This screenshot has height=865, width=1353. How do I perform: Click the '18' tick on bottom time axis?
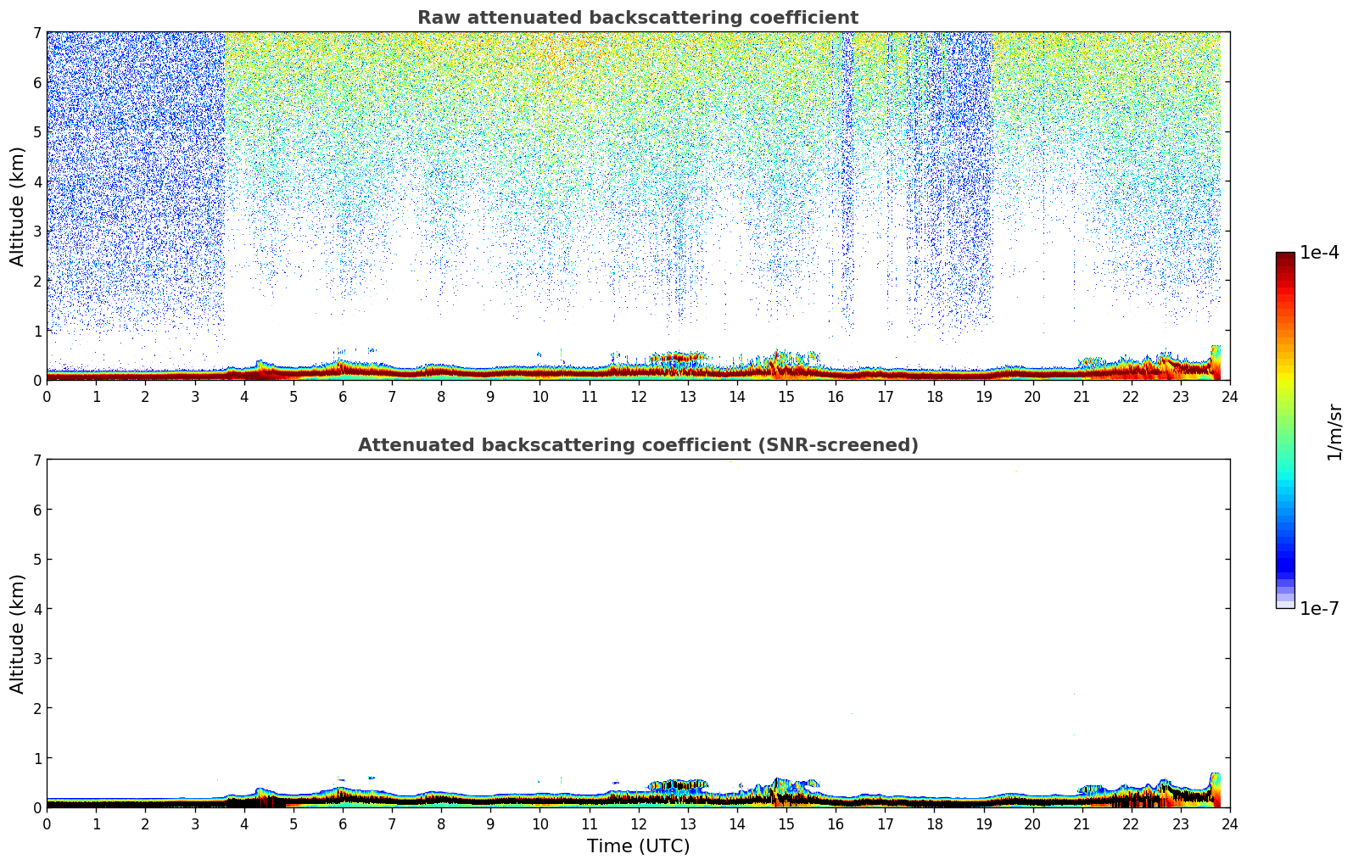(x=934, y=823)
